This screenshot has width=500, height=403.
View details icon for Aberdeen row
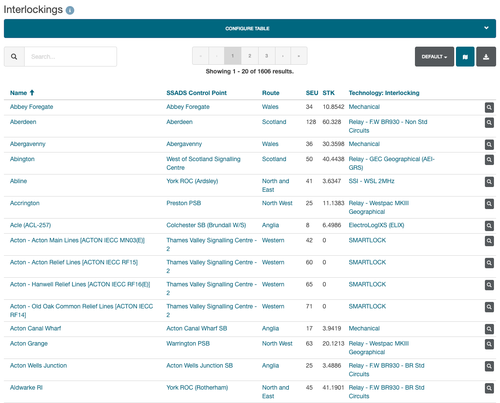tap(489, 123)
